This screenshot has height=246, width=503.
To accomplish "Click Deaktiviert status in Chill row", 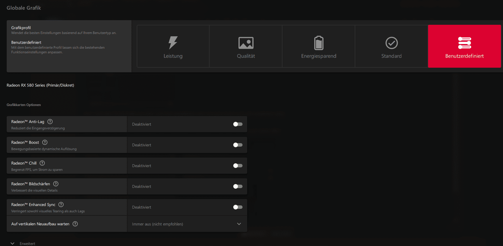I will [x=142, y=166].
